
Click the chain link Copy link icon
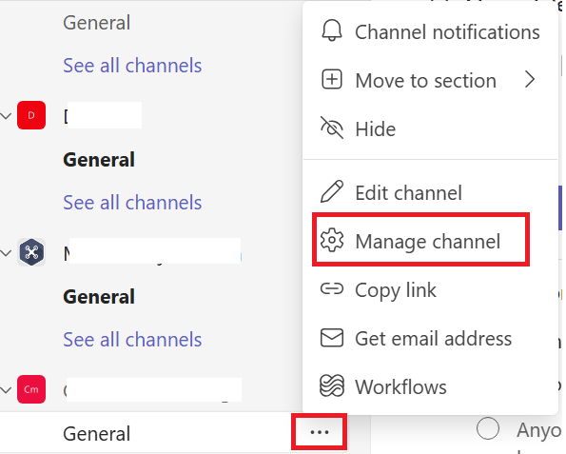pyautogui.click(x=332, y=289)
